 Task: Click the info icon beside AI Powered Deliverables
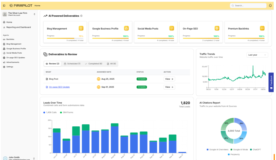click(82, 16)
